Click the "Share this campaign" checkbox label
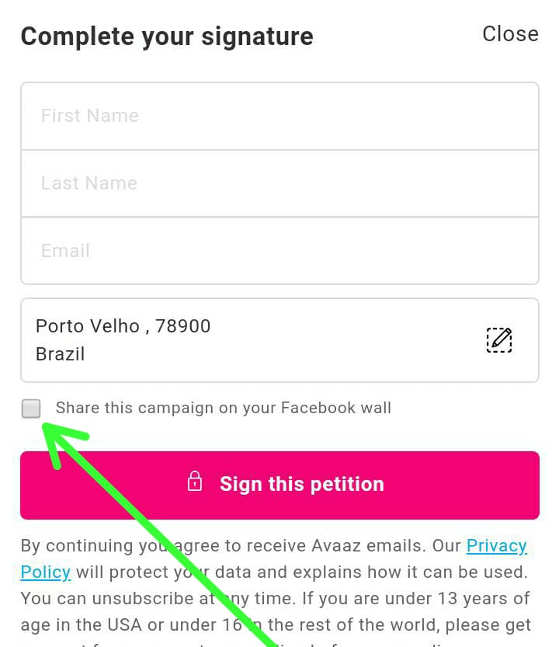559x647 pixels. click(223, 408)
